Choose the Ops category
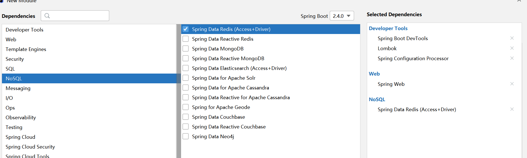 pyautogui.click(x=89, y=108)
